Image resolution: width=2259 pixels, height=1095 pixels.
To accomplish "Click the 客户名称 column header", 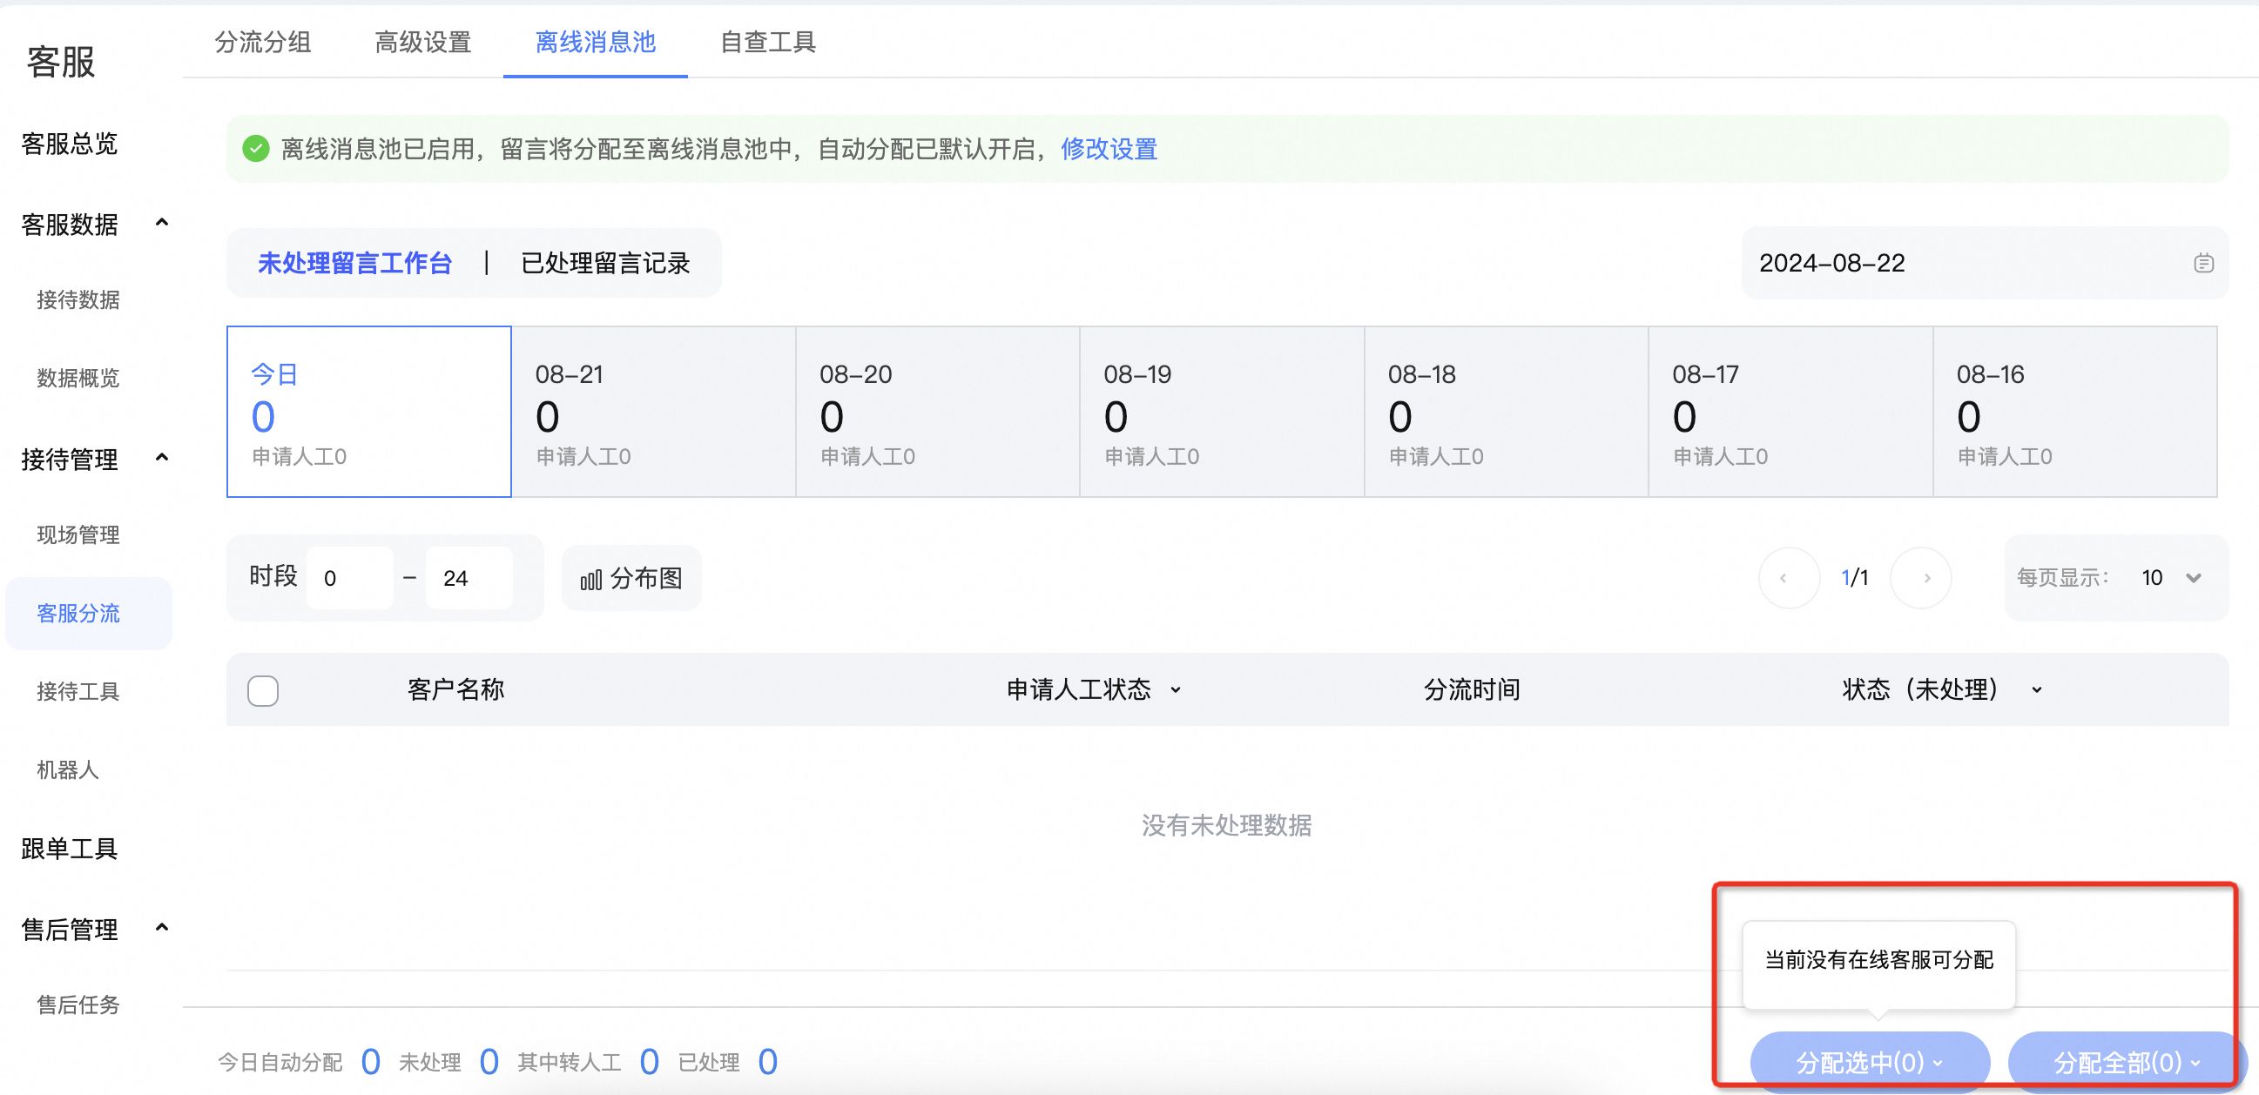I will (x=456, y=690).
